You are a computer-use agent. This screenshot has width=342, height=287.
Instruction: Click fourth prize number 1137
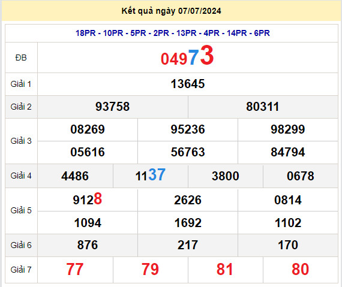[151, 175]
